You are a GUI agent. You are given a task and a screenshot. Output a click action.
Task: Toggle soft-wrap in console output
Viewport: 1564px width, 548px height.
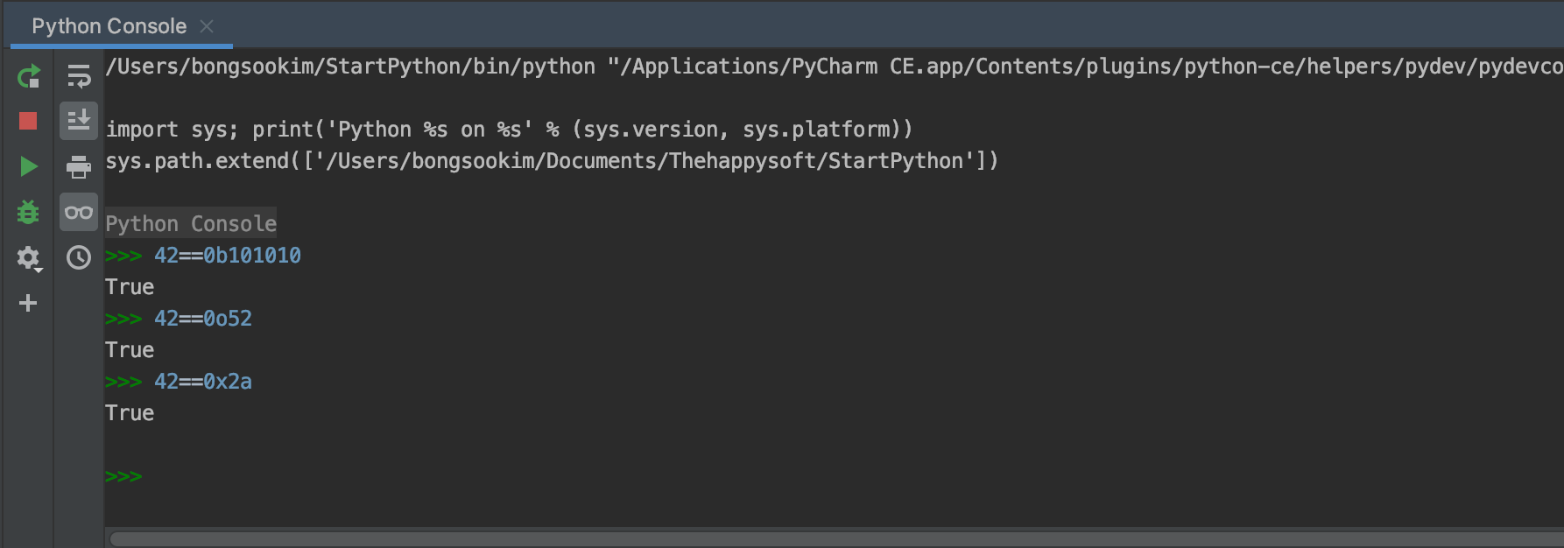click(x=79, y=77)
